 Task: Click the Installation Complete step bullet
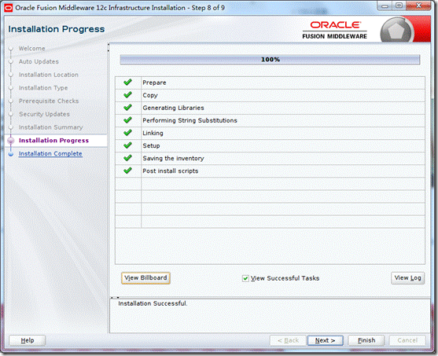tap(11, 154)
